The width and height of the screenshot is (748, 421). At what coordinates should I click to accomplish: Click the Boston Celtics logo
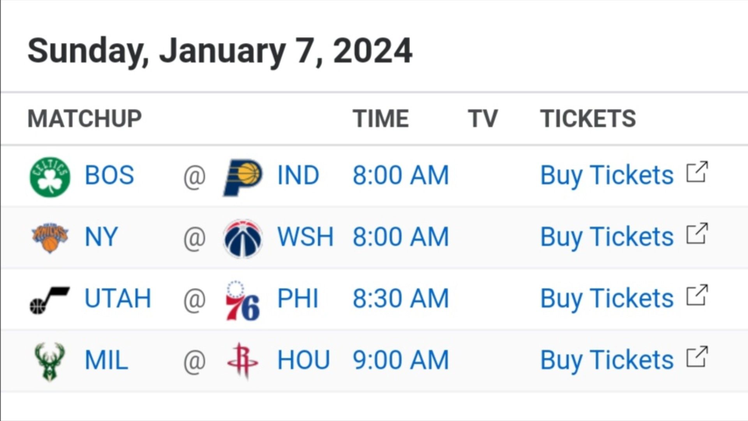[50, 177]
